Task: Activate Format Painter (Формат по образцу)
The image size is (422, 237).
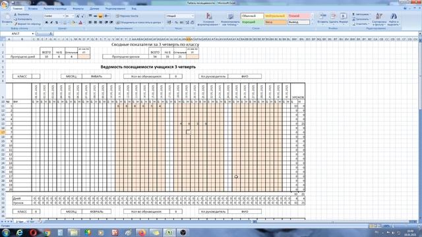Action: [x=27, y=24]
